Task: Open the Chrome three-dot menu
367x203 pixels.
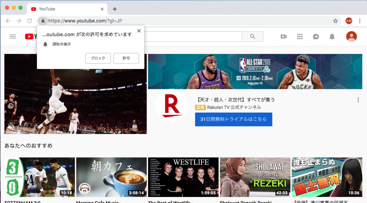Action: coord(360,21)
